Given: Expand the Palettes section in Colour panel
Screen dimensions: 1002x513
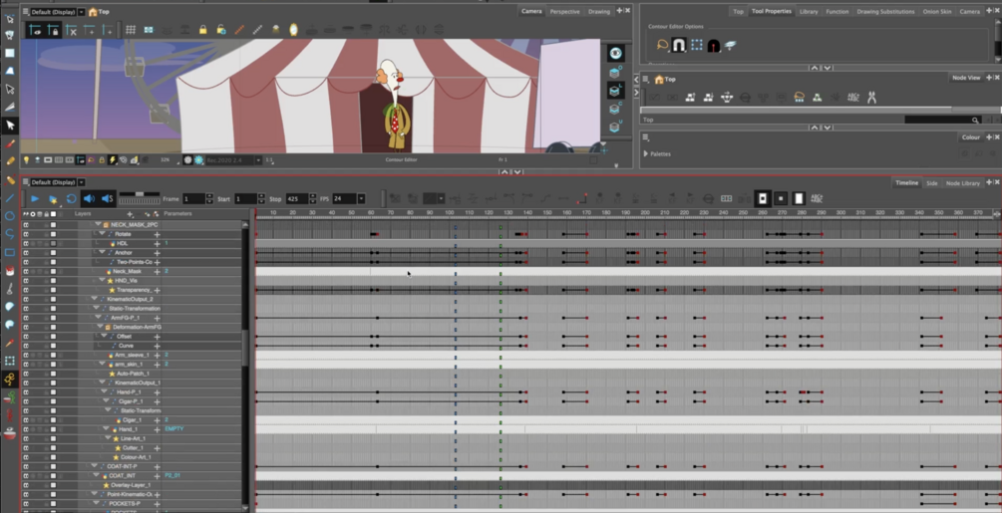Looking at the screenshot, I should tap(646, 153).
